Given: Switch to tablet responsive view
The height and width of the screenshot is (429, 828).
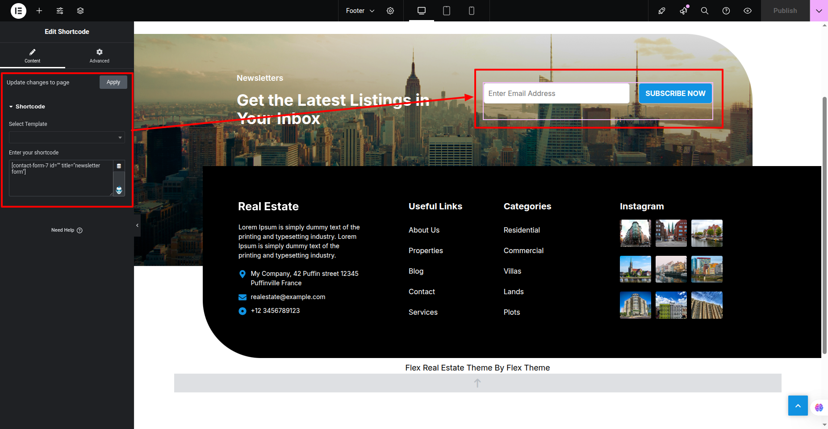Looking at the screenshot, I should tap(446, 11).
